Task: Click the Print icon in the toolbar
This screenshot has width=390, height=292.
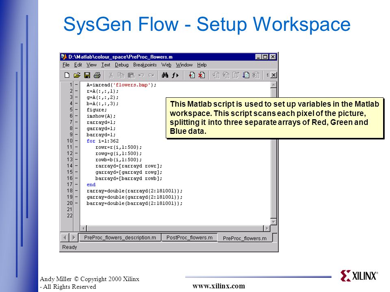Action: tap(97, 75)
